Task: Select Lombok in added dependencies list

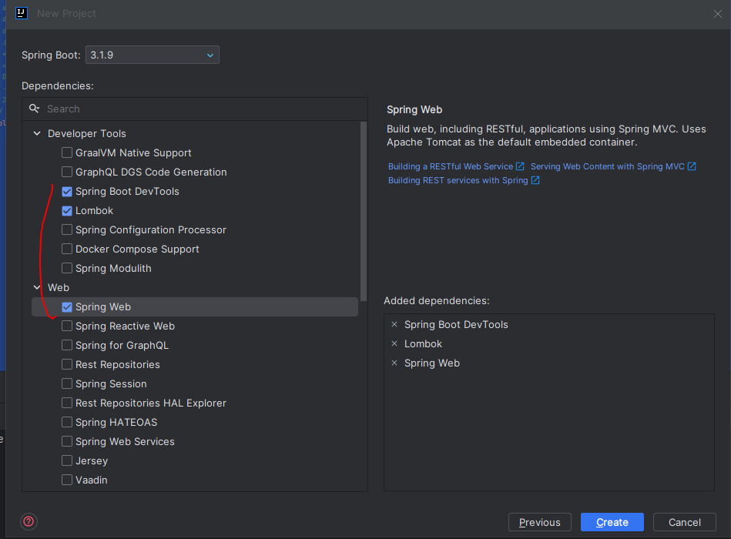Action: pyautogui.click(x=423, y=343)
